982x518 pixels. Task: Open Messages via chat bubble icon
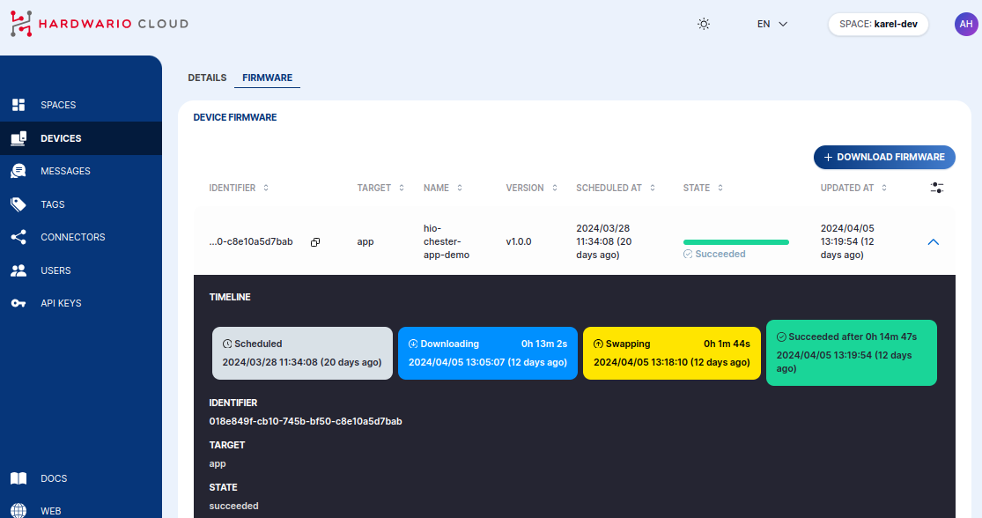pyautogui.click(x=18, y=171)
